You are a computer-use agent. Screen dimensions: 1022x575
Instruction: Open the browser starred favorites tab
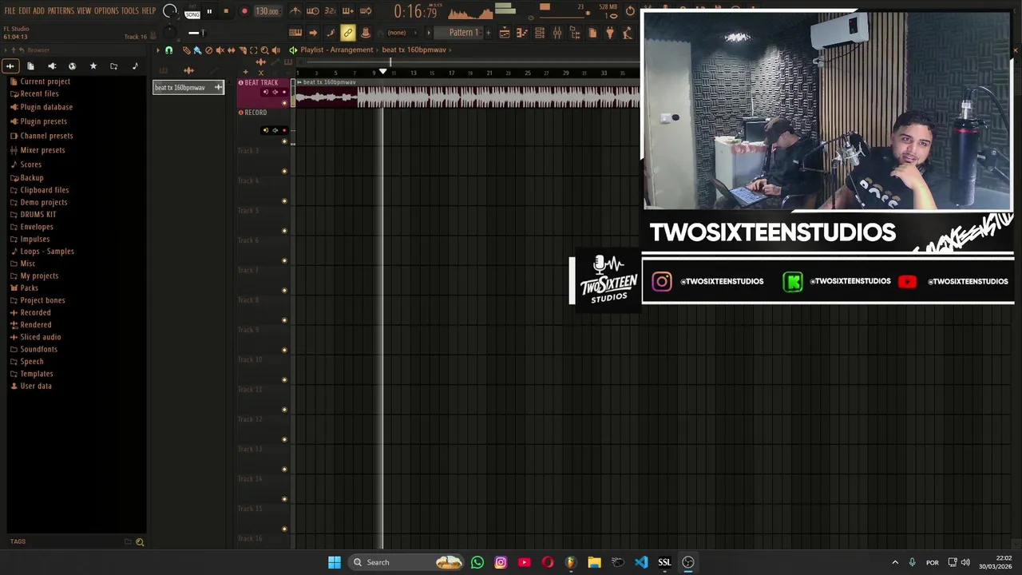click(x=93, y=65)
